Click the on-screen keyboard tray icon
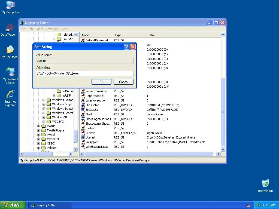Screen dimensions: 279x209 point(248,205)
